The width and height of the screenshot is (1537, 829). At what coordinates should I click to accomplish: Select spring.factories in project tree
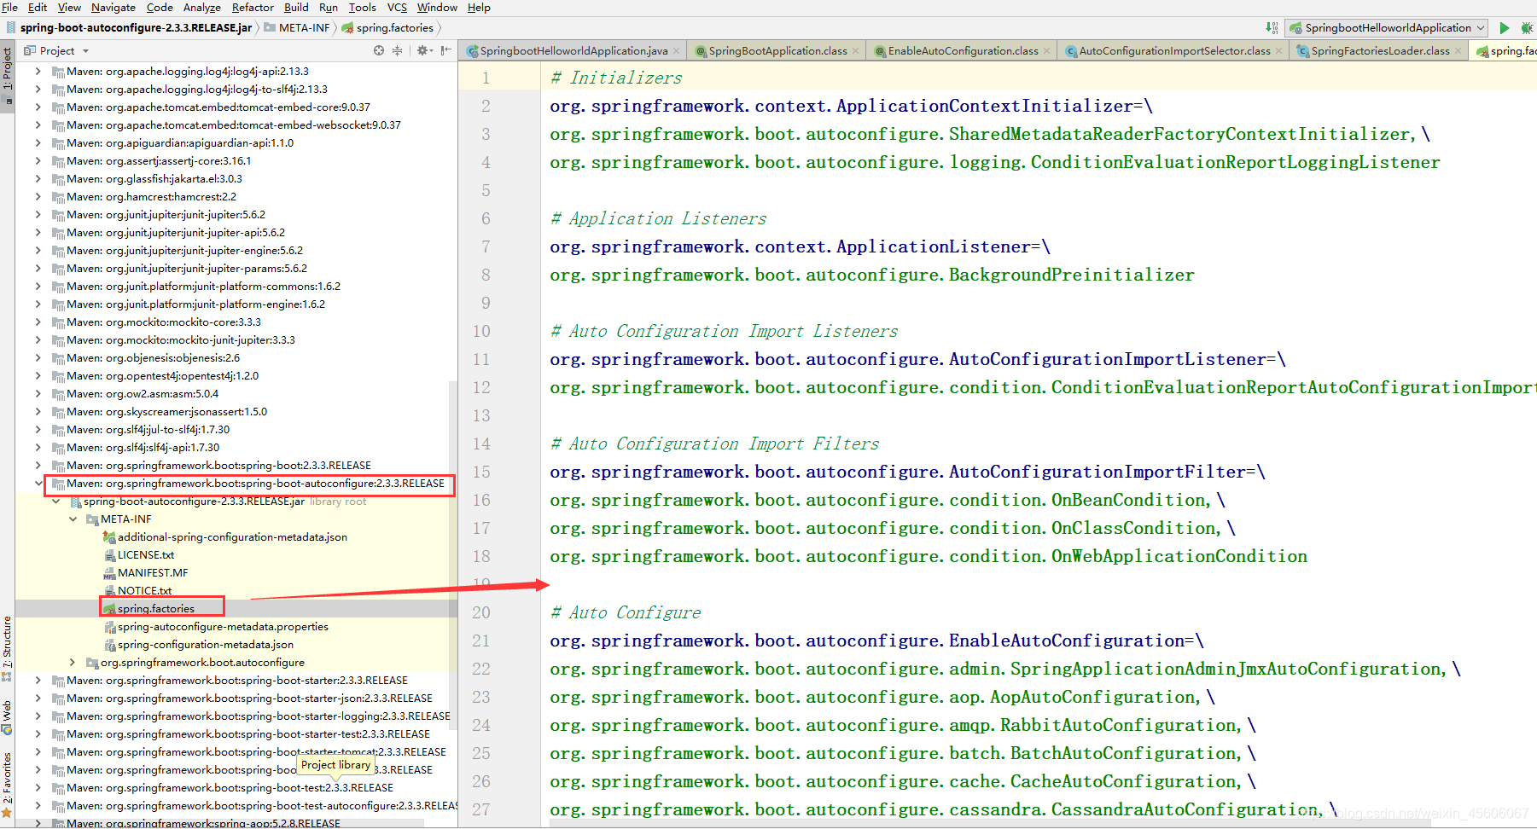pyautogui.click(x=156, y=609)
